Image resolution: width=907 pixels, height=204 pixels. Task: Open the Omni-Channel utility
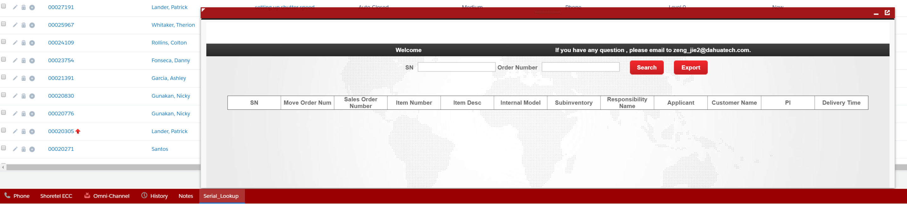tap(107, 196)
